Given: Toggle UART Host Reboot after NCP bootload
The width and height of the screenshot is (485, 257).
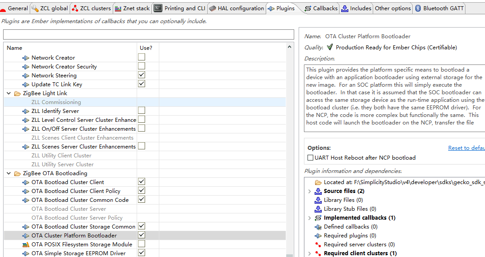Looking at the screenshot, I should [x=311, y=158].
